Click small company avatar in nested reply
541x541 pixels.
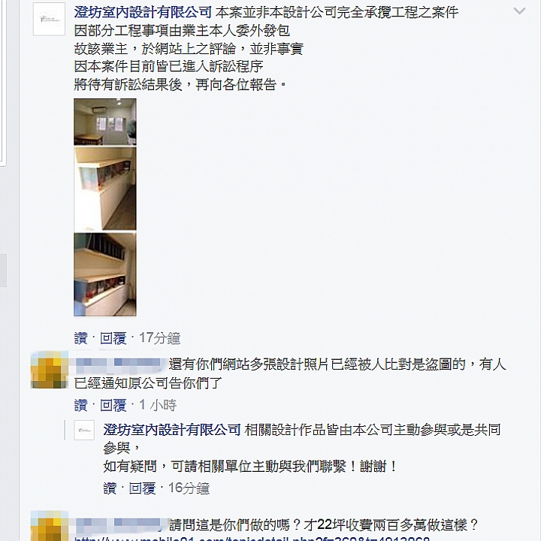point(84,430)
